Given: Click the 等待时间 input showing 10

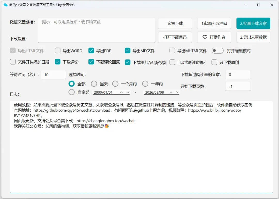Looking at the screenshot, I should point(53,75).
